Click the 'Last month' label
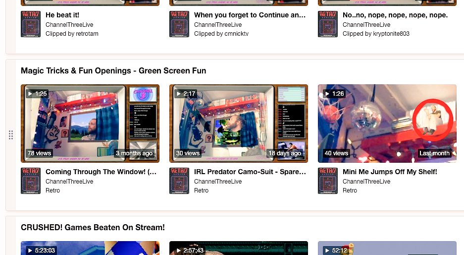Viewport: 464px width, 255px height. [434, 153]
